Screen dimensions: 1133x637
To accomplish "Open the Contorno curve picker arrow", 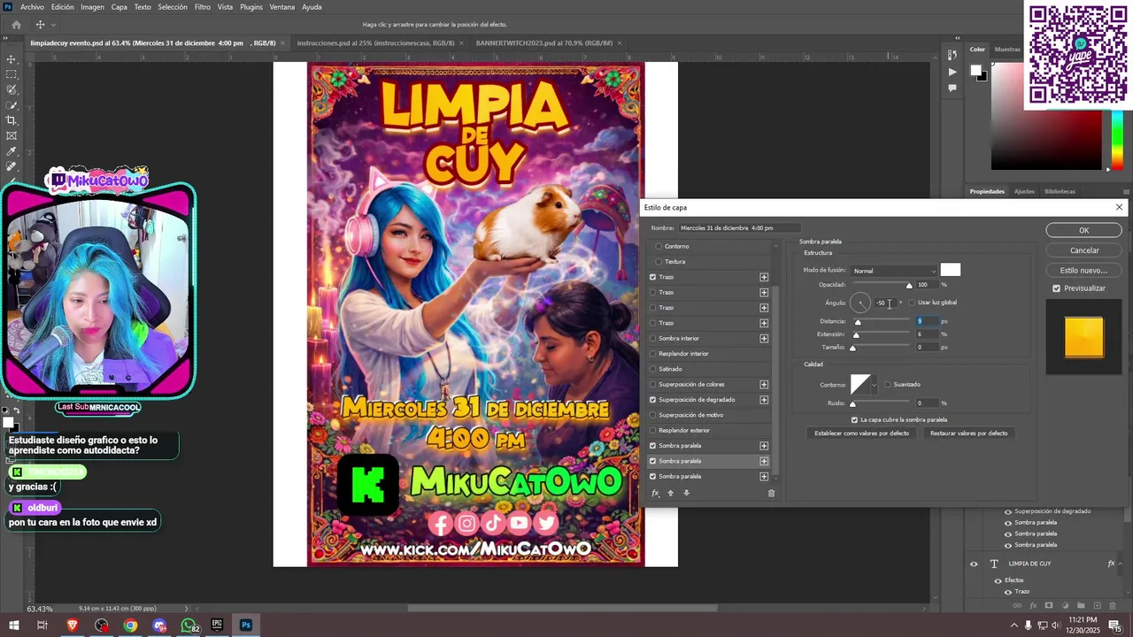I will [x=875, y=384].
